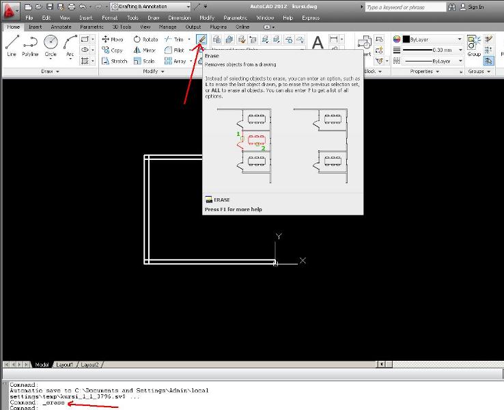This screenshot has width=504, height=410.
Task: Choose the Trim command
Action: click(173, 39)
